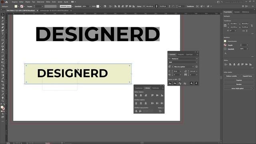The image size is (256, 144).
Task: Switch to the Propriedades panel tab
Action: click(x=228, y=12)
